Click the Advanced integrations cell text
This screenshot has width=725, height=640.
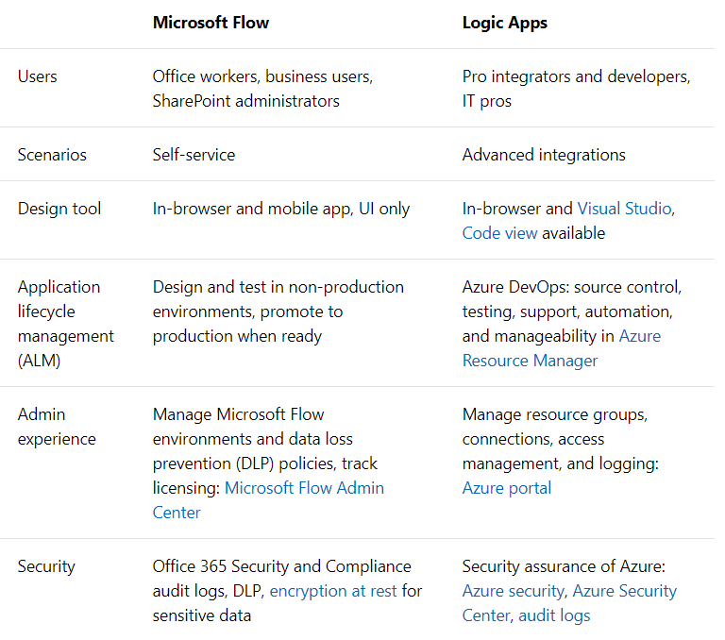pos(544,155)
